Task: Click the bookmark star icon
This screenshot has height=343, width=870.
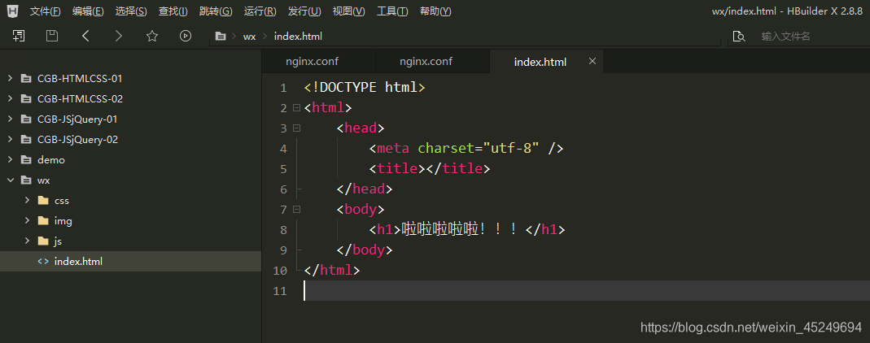Action: 152,36
